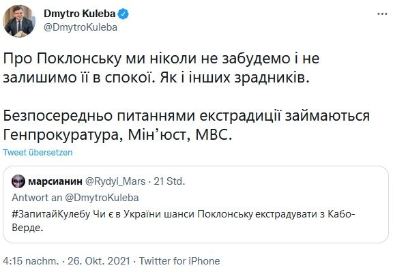Click the '21 Std.' quoted tweet timestamp
This screenshot has height=272, width=393.
point(169,181)
